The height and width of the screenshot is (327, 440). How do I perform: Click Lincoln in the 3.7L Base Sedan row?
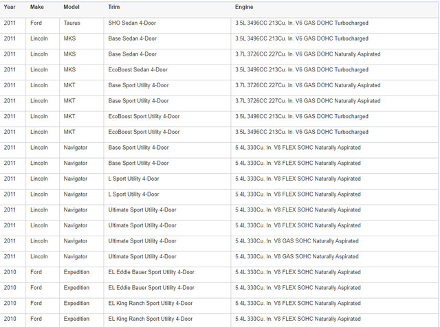tap(39, 54)
